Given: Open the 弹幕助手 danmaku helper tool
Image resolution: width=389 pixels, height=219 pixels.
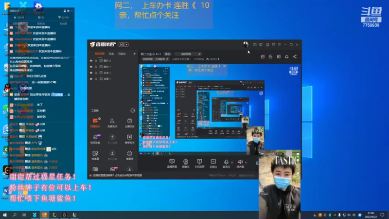Looking at the screenshot, I should pos(95,123).
